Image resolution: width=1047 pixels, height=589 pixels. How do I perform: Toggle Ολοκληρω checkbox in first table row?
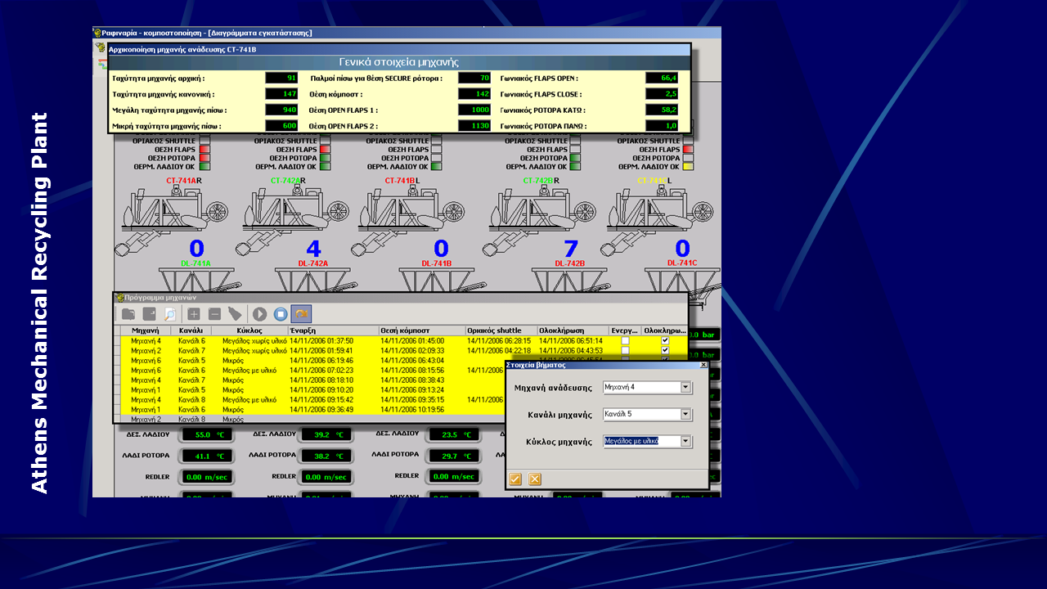665,340
